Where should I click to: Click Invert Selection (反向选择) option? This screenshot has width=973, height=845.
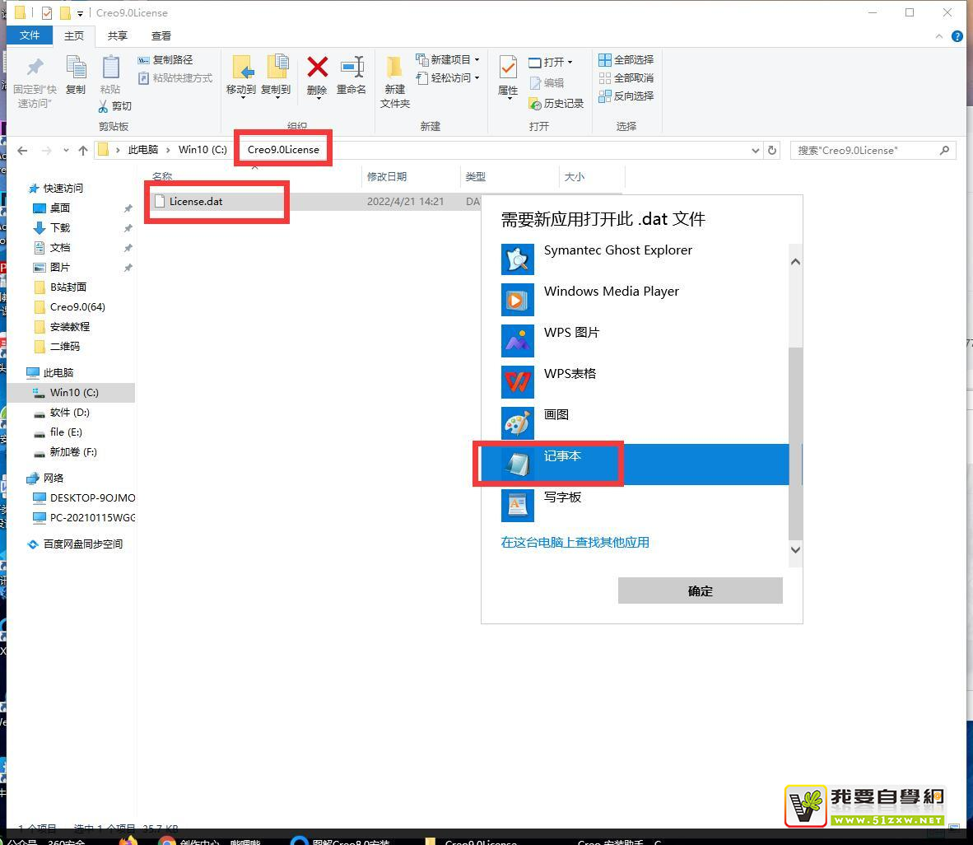tap(626, 96)
